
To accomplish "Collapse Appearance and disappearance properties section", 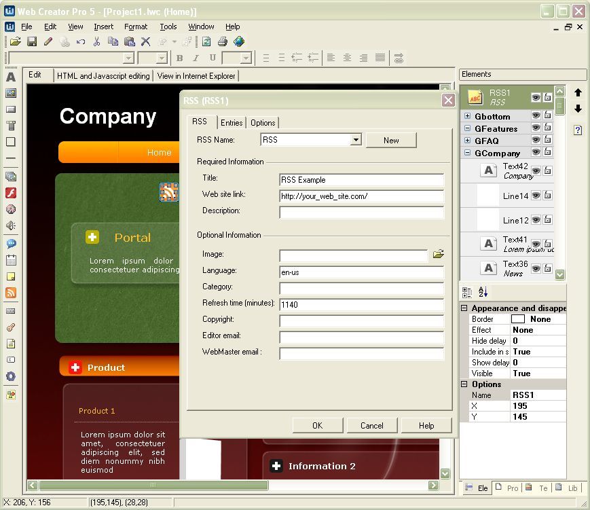I will 464,308.
